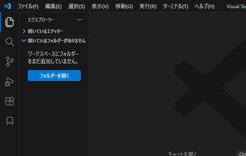Open the Bookmarks view icon

(10, 121)
